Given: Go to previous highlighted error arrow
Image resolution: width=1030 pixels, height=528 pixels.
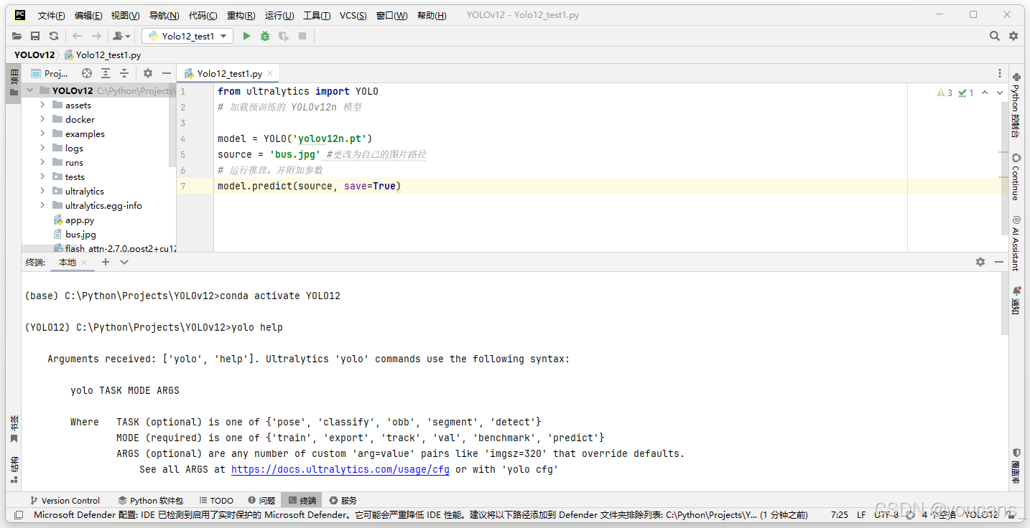Looking at the screenshot, I should point(985,93).
